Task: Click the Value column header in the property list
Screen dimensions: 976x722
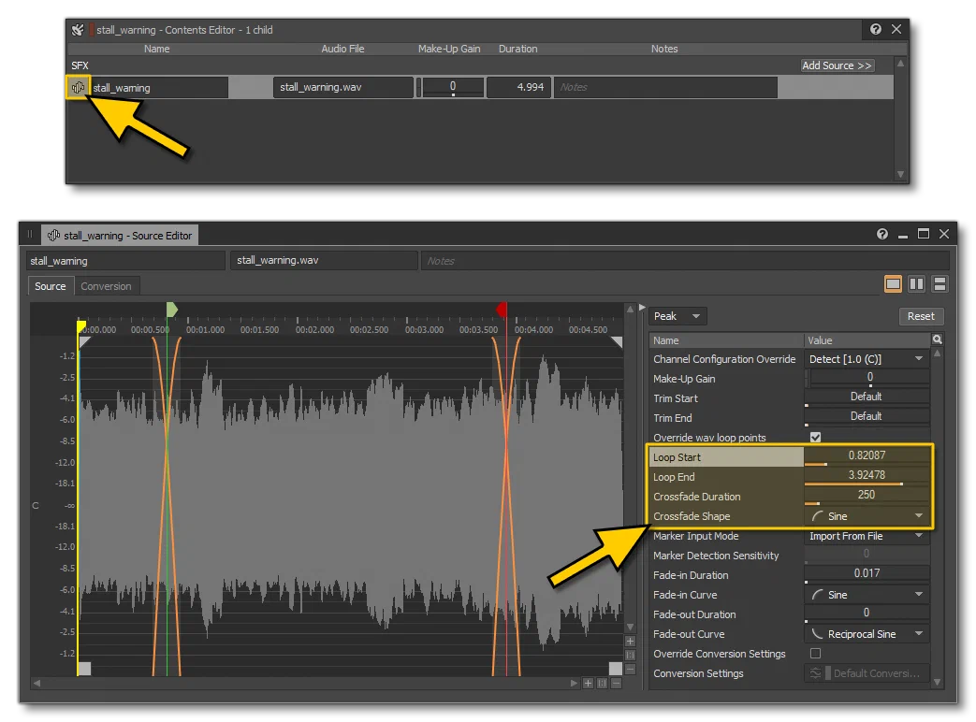Action: click(x=867, y=340)
